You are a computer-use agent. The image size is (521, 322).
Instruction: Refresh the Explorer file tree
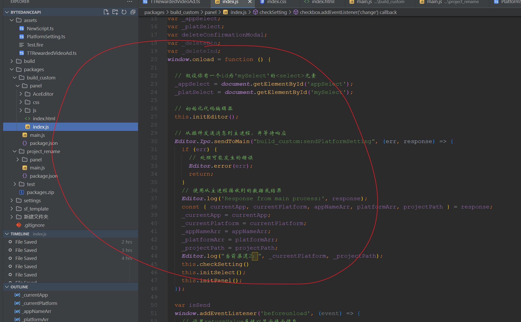pos(124,12)
